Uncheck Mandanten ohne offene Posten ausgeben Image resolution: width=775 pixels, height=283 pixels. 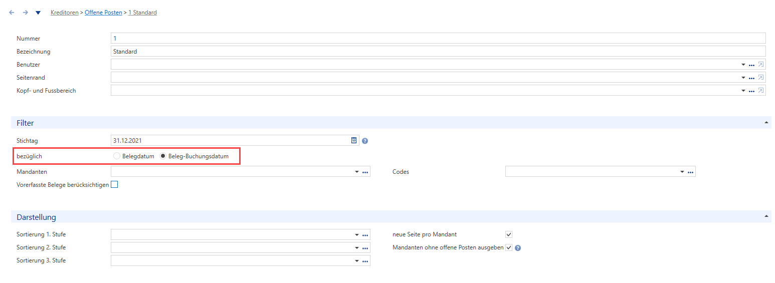tap(509, 247)
